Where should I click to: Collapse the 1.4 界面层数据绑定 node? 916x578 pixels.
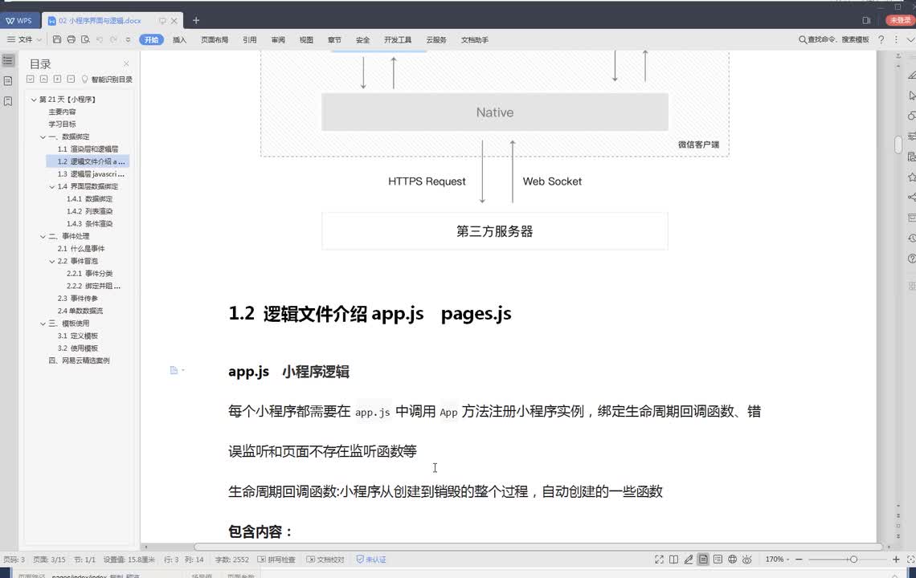coord(52,187)
